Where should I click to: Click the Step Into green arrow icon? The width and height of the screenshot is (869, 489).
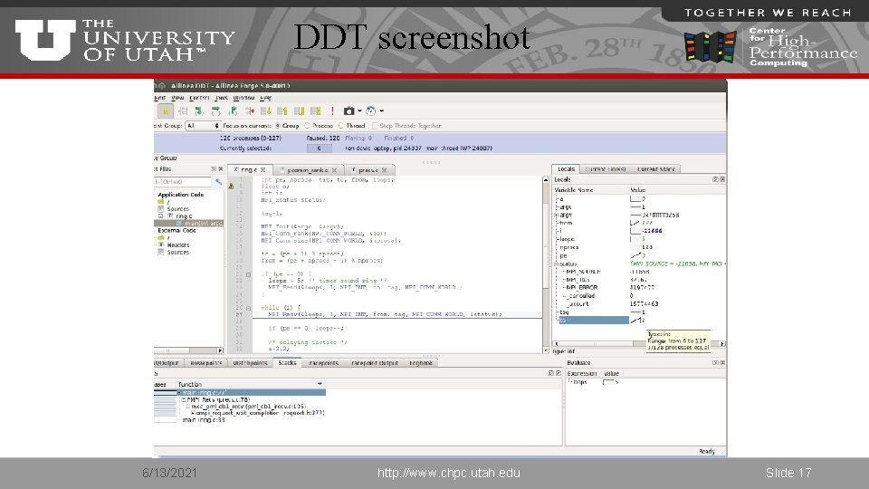point(199,110)
